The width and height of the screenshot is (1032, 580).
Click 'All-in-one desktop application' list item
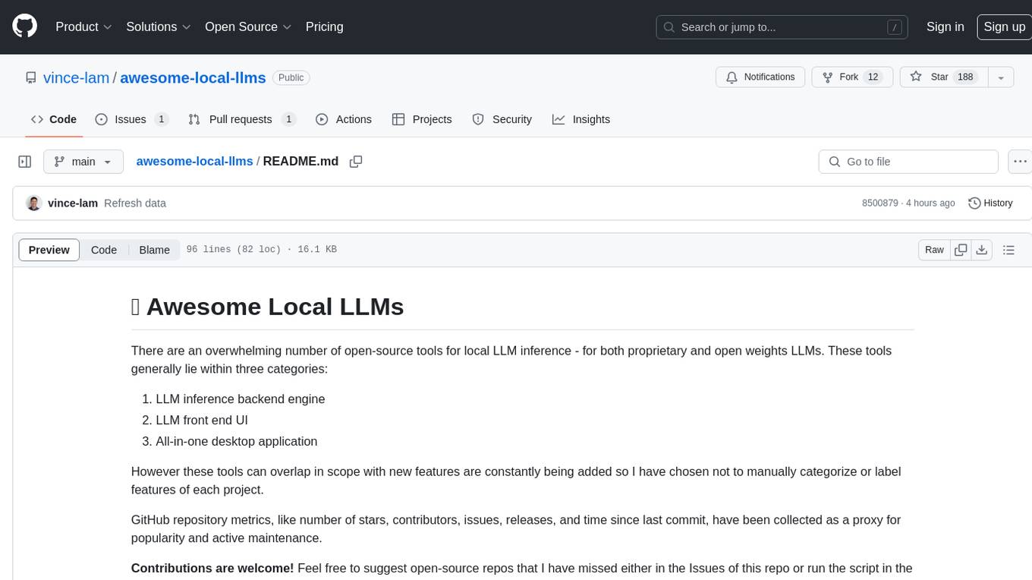point(237,442)
